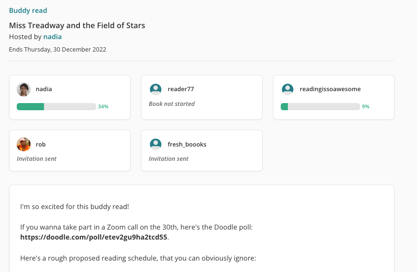Click the Book not started status
Screen dimensions: 417x272
(x=172, y=104)
